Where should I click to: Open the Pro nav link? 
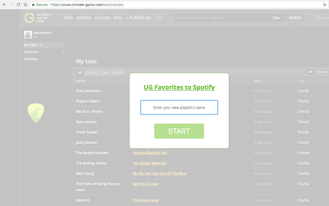tap(159, 18)
